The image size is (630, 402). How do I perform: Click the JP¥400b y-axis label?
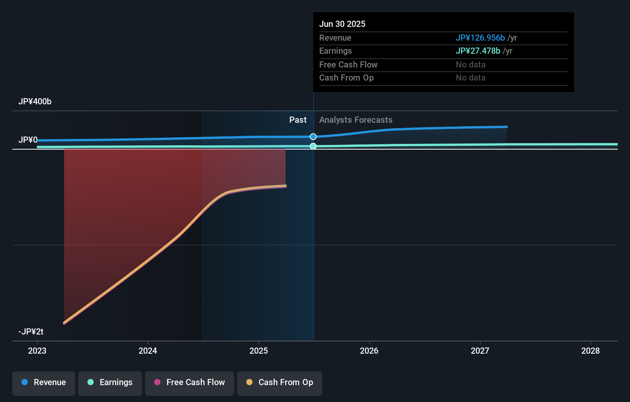(x=35, y=102)
